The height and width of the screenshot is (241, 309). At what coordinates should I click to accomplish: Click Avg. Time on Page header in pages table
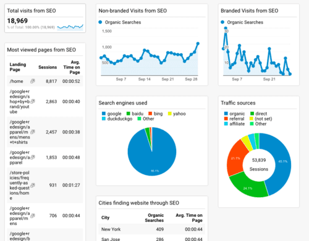point(72,67)
